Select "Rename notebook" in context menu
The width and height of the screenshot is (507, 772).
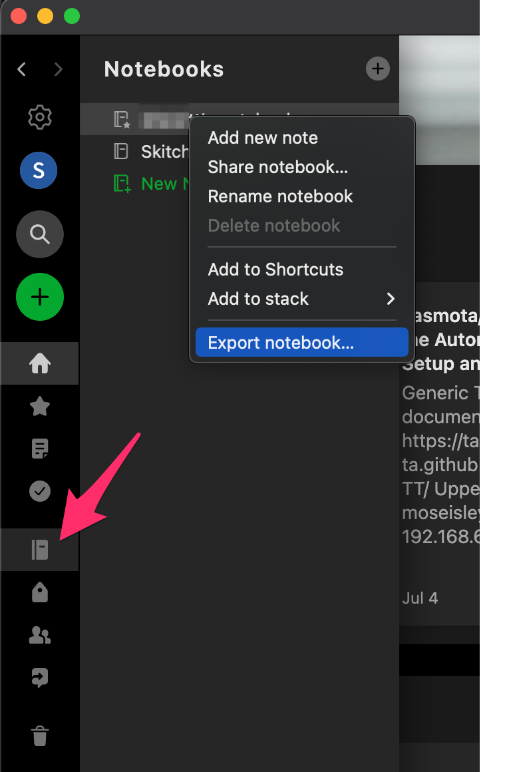(280, 196)
